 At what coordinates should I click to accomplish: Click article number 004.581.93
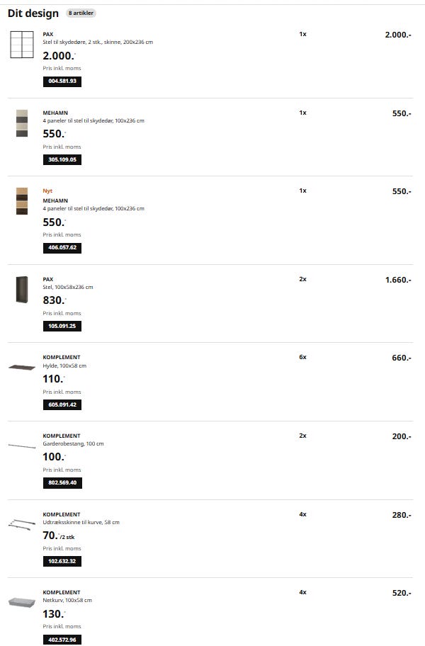tap(62, 81)
